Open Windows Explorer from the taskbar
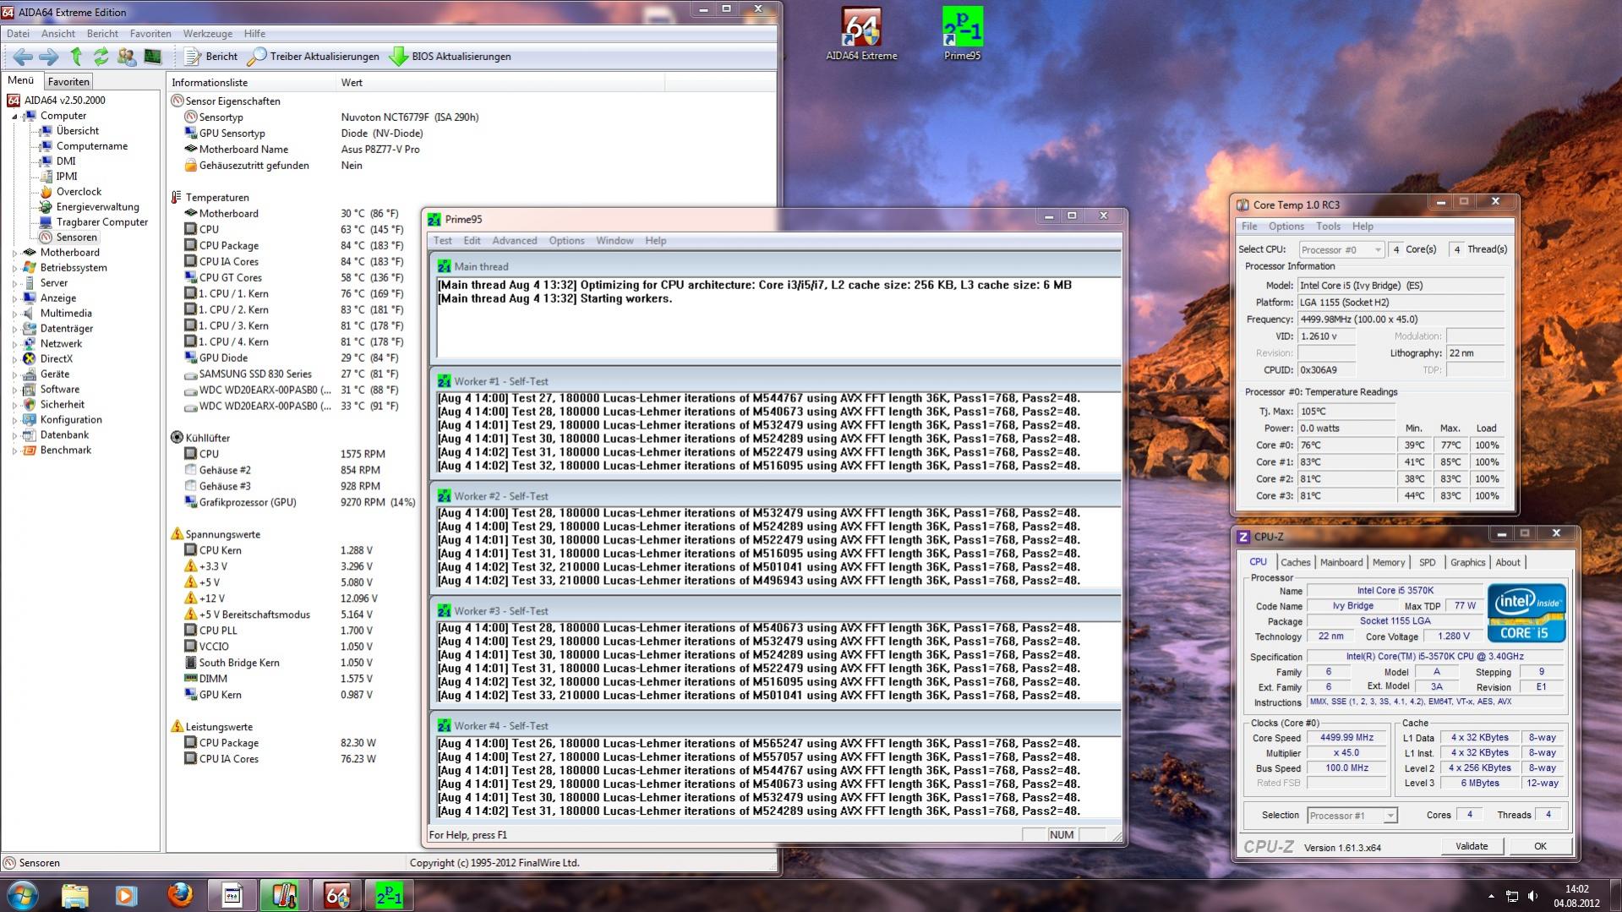Image resolution: width=1622 pixels, height=912 pixels. (x=74, y=895)
